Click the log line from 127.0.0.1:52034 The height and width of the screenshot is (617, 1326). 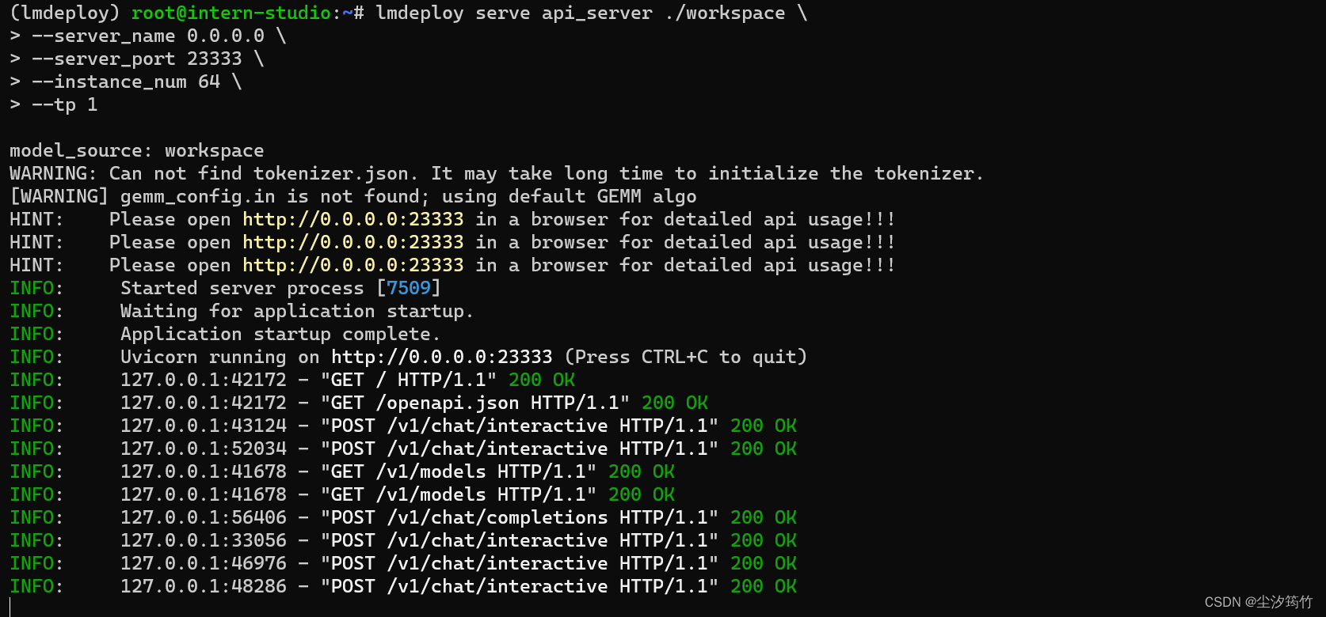403,449
